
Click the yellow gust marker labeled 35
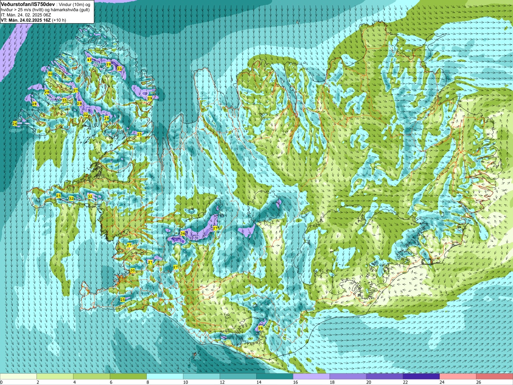[x=64, y=100]
